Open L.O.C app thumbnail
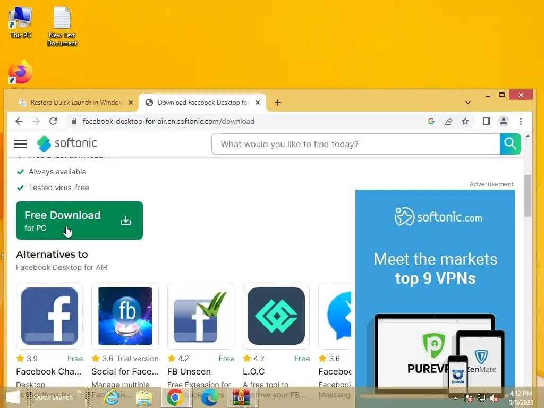The height and width of the screenshot is (408, 544). pyautogui.click(x=276, y=316)
